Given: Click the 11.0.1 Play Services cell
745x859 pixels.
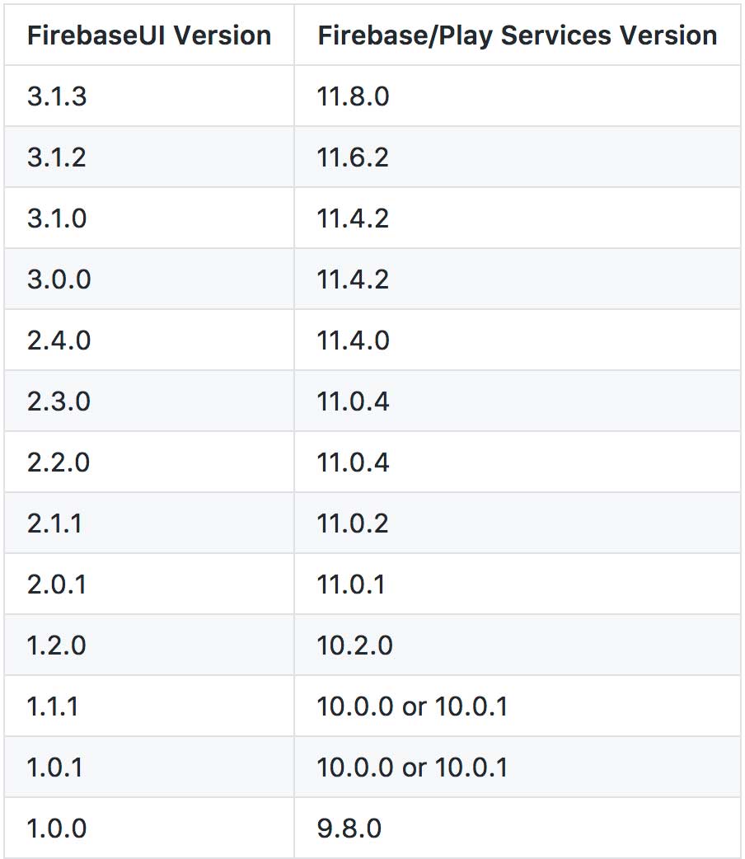Looking at the screenshot, I should coord(351,584).
